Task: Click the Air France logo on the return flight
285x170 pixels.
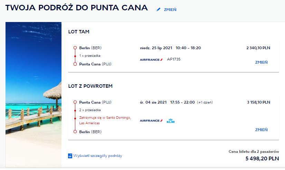Action: tap(151, 120)
